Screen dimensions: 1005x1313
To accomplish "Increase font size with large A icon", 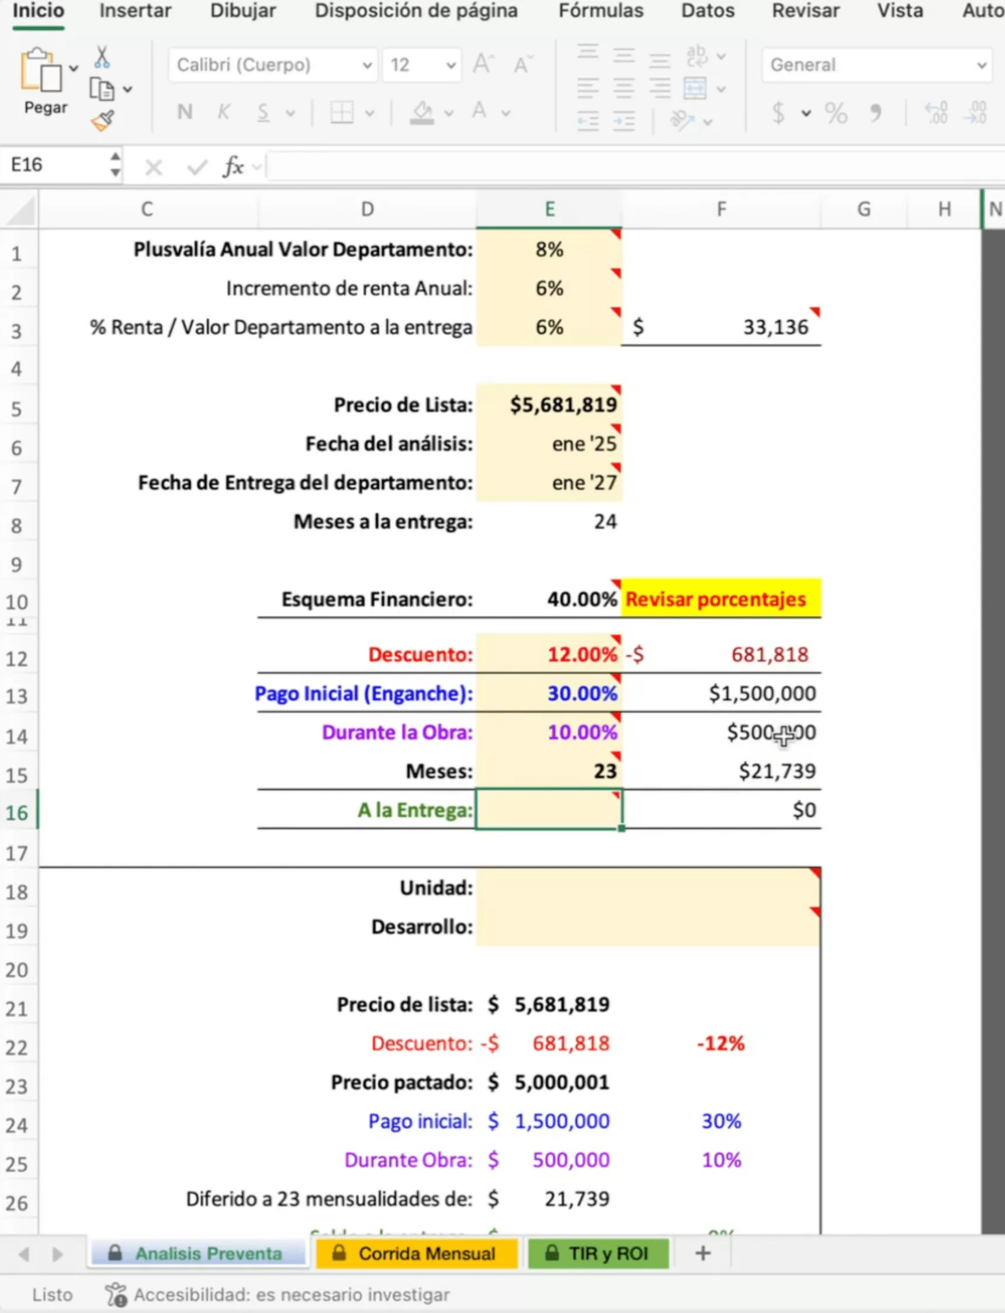I will coord(483,64).
